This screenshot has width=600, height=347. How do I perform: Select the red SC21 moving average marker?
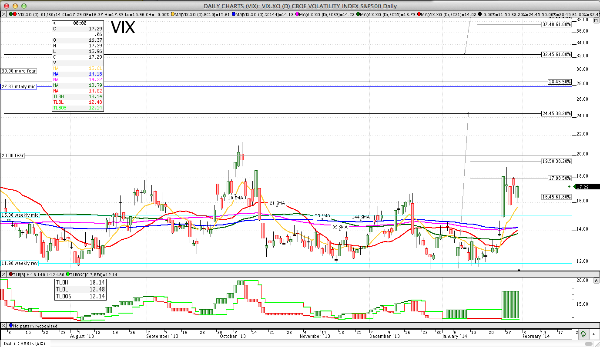[419, 14]
